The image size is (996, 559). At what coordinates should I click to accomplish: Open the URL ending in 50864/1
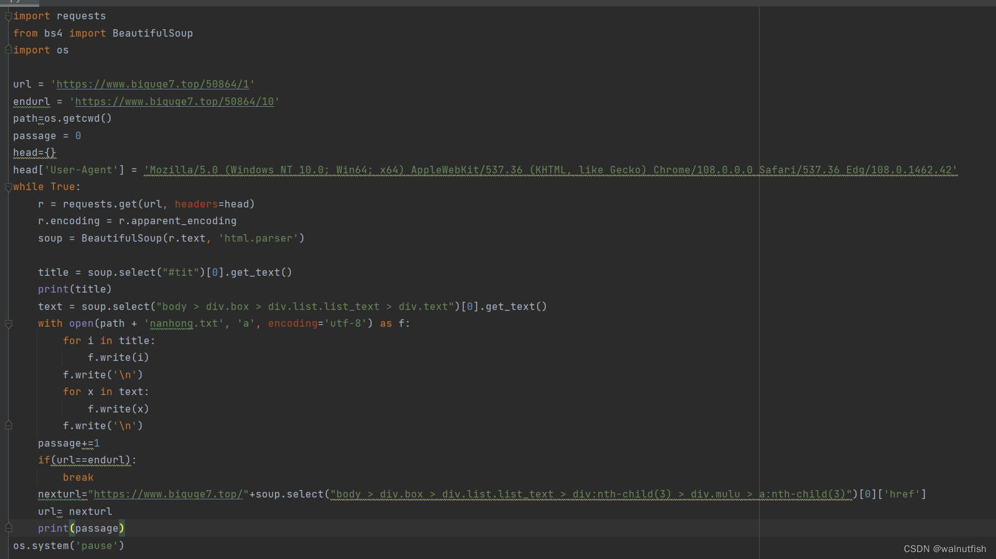pyautogui.click(x=153, y=84)
